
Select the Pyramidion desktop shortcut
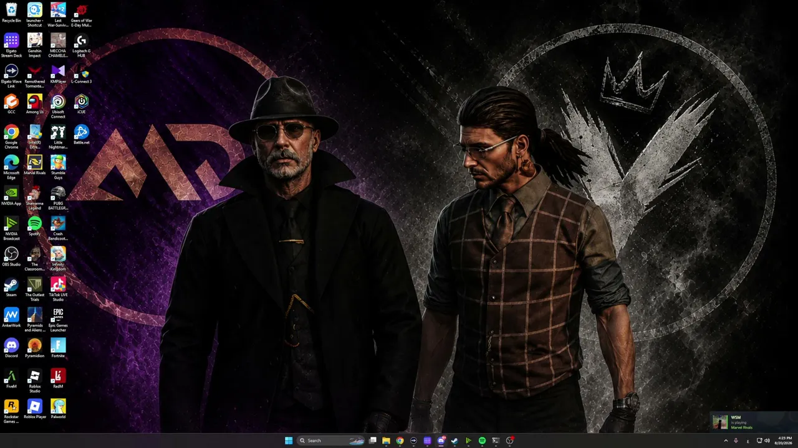point(35,348)
